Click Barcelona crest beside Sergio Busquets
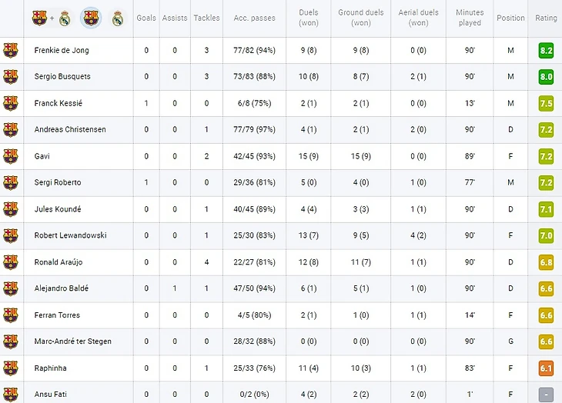The width and height of the screenshot is (562, 403). (x=10, y=77)
